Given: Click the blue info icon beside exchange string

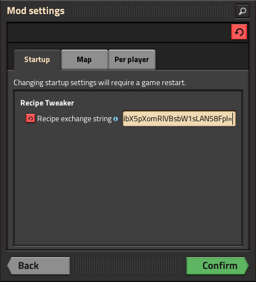Looking at the screenshot, I should click(x=116, y=119).
